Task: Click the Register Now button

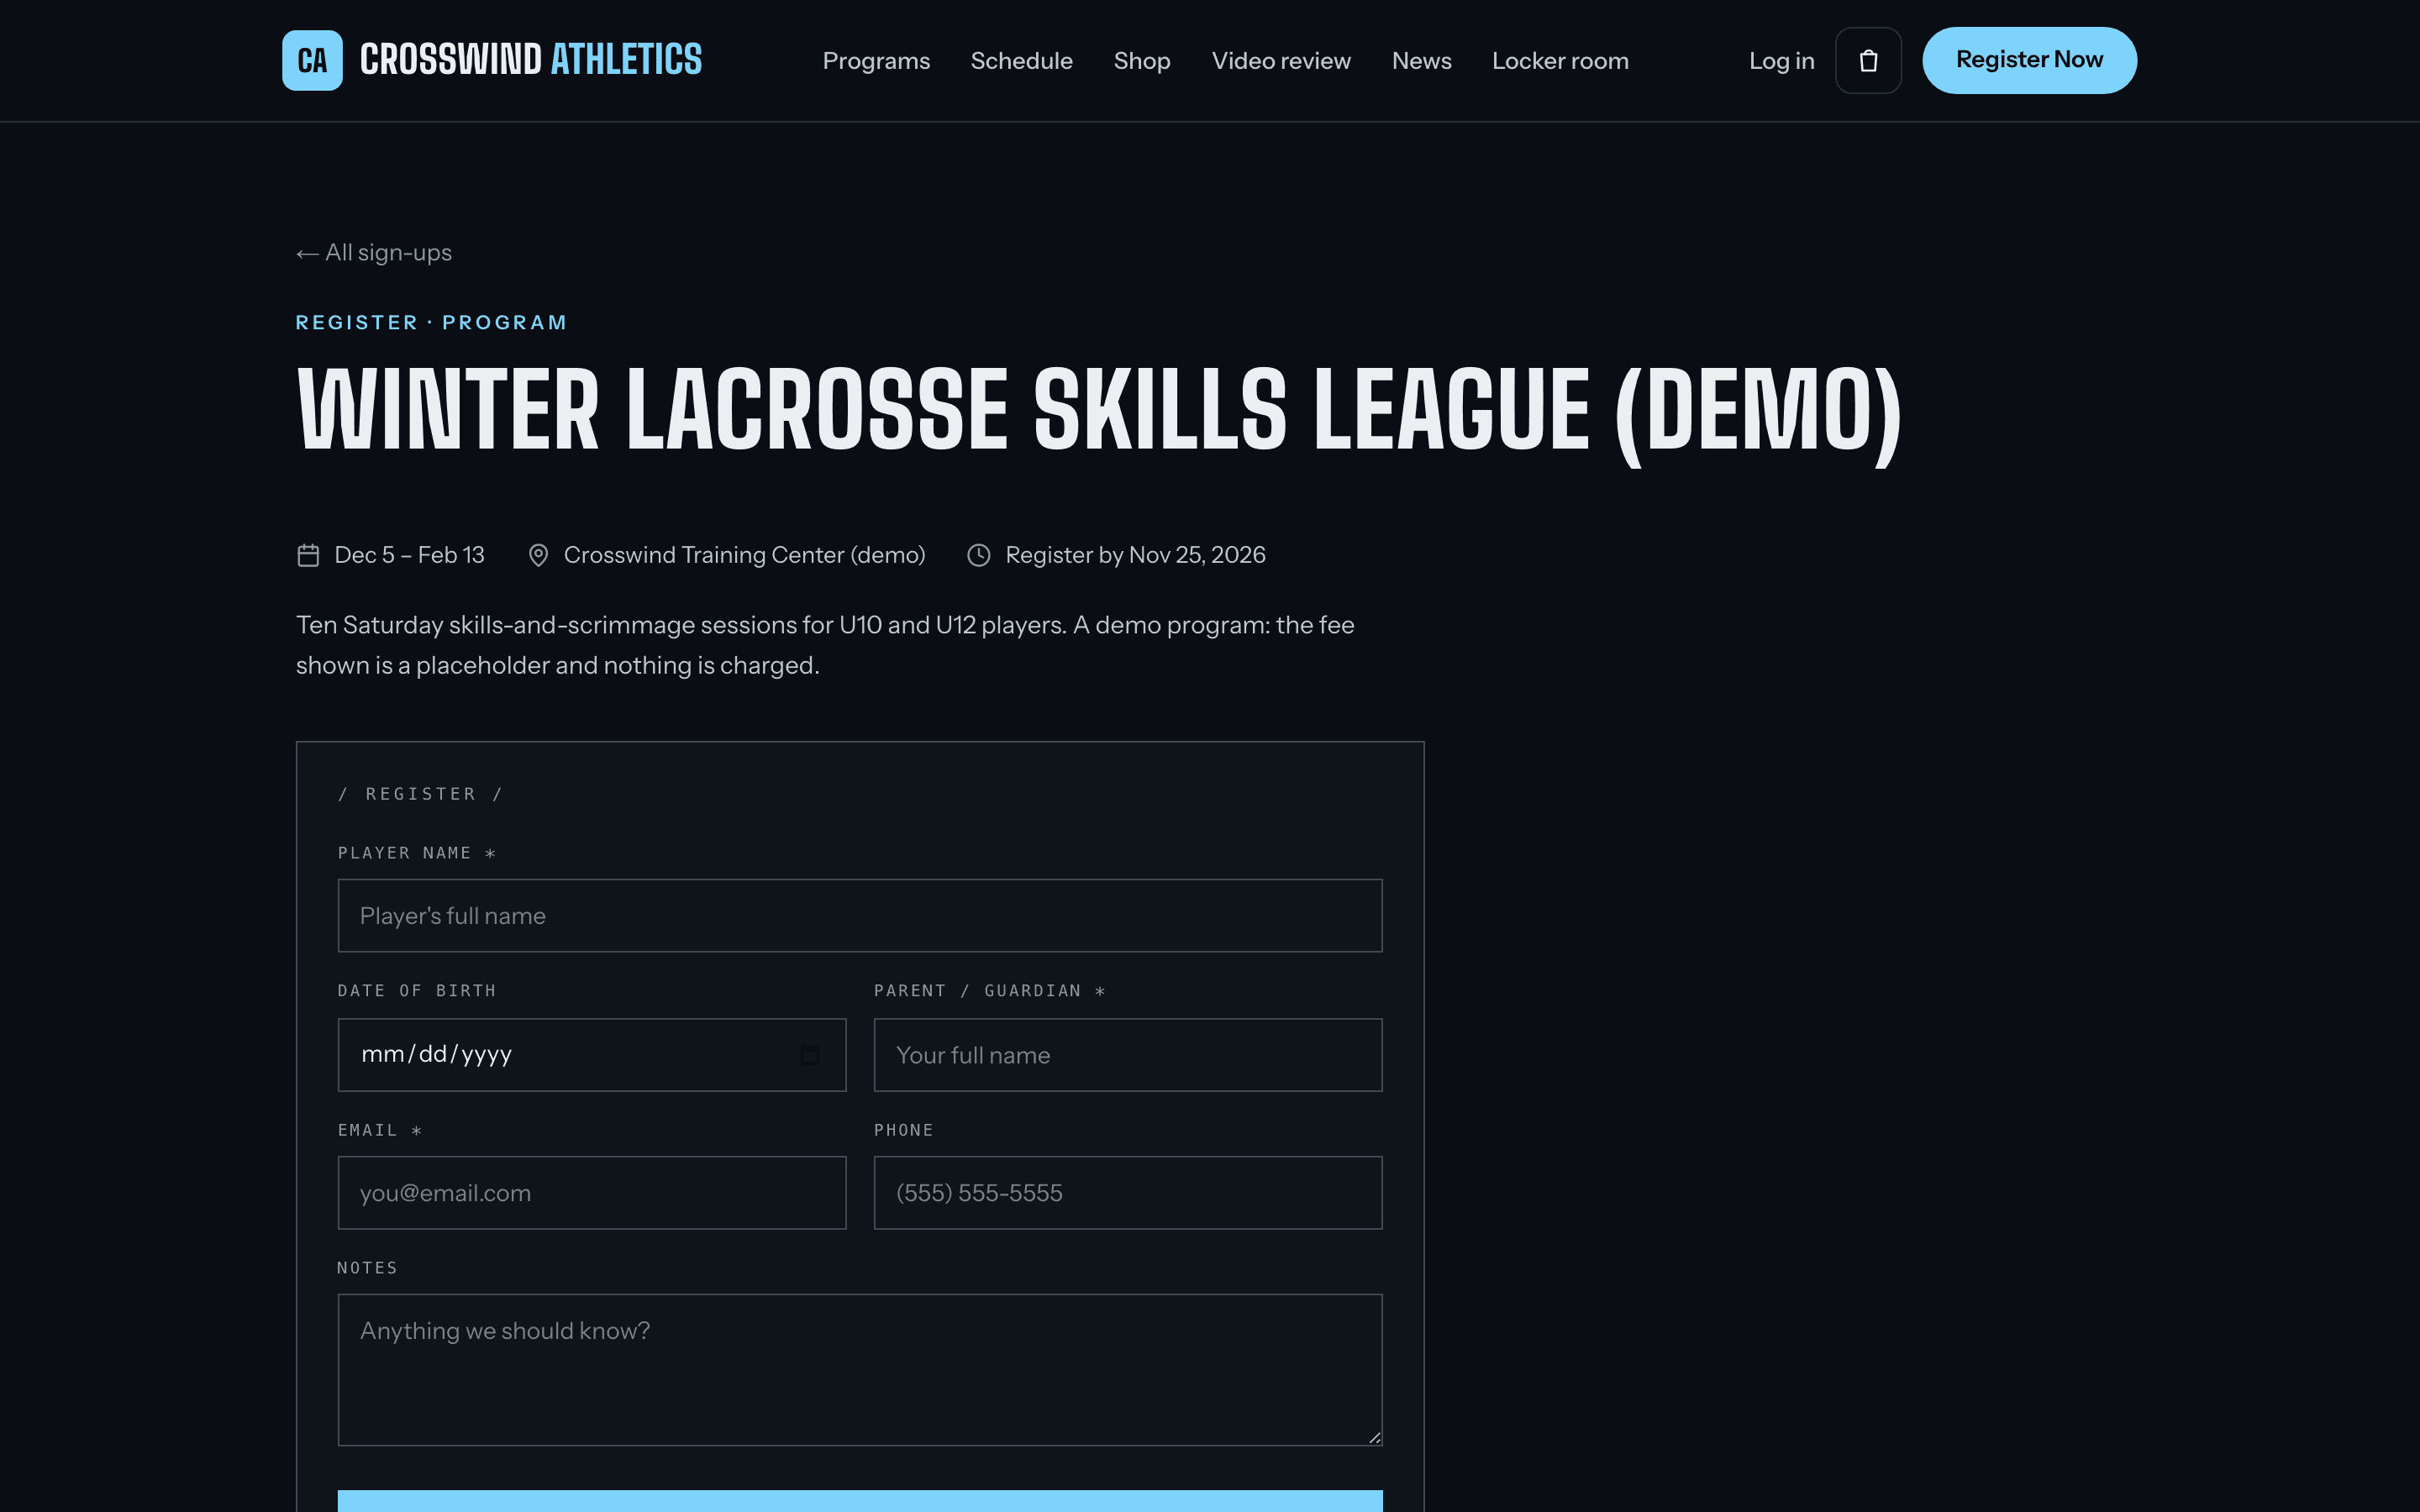Action: (x=2029, y=60)
